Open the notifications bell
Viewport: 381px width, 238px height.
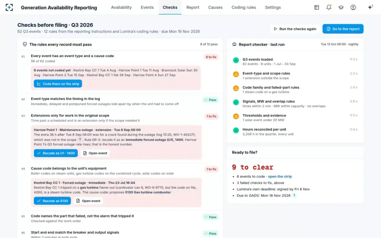[329, 7]
